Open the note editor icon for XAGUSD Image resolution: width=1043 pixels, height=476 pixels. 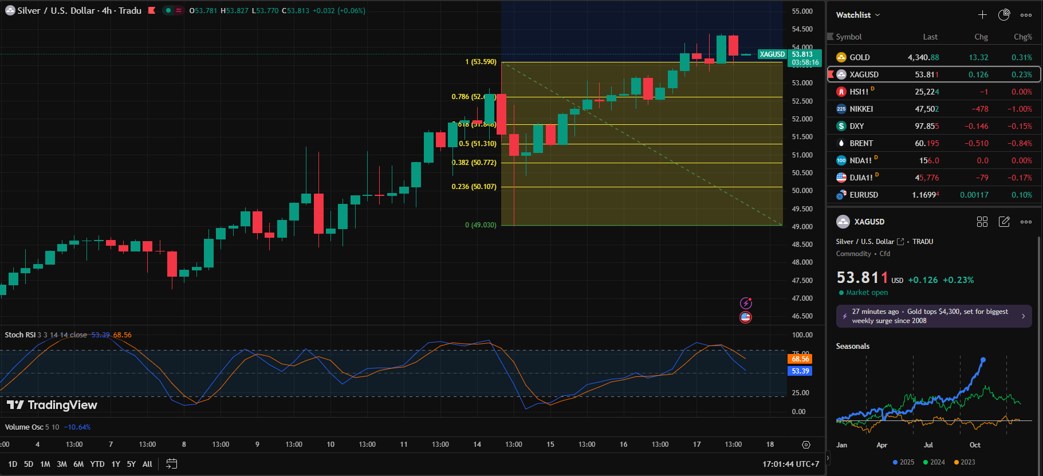(x=1004, y=222)
